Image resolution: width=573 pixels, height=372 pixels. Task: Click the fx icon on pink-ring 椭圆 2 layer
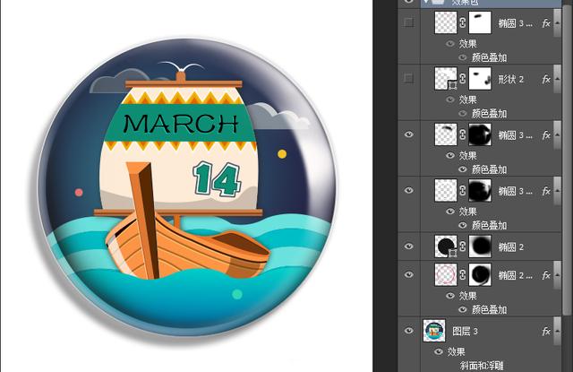click(x=545, y=273)
